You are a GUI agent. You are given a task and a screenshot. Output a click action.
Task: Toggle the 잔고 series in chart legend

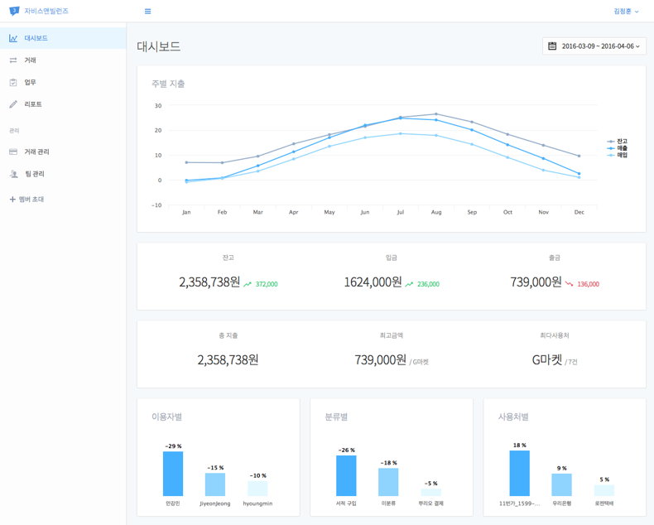point(617,142)
